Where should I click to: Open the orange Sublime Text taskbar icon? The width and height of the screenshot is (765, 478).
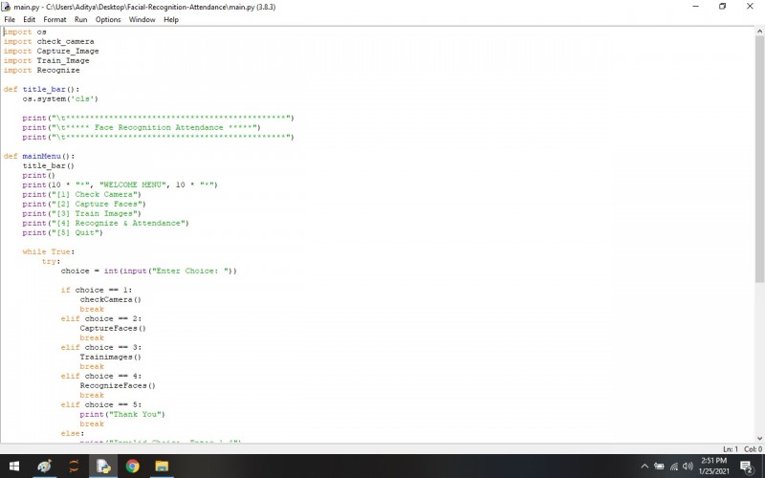[74, 467]
